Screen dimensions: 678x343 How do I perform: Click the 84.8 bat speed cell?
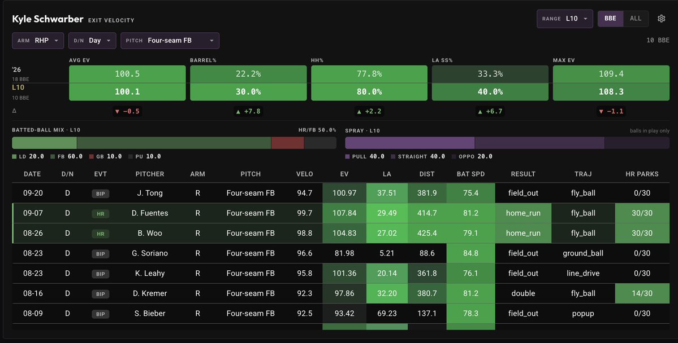(x=470, y=253)
